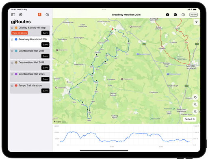Save the Doynton Hard Half 2024 route
The height and width of the screenshot is (160, 208).
(x=45, y=79)
